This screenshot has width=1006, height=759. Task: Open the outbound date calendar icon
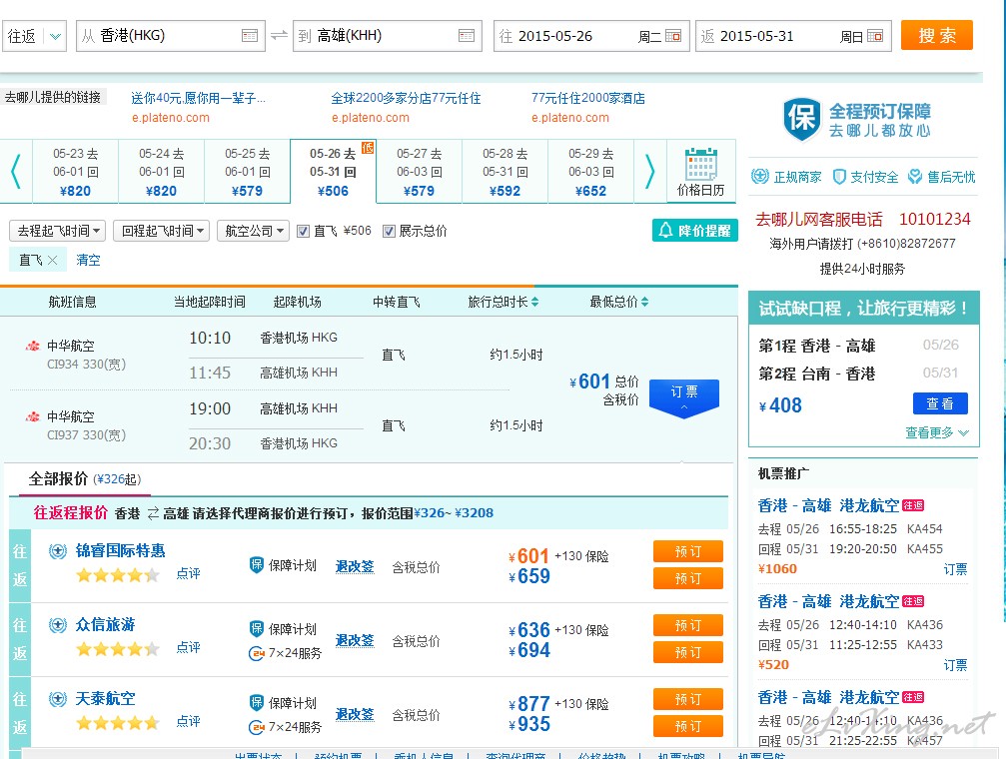(x=673, y=36)
